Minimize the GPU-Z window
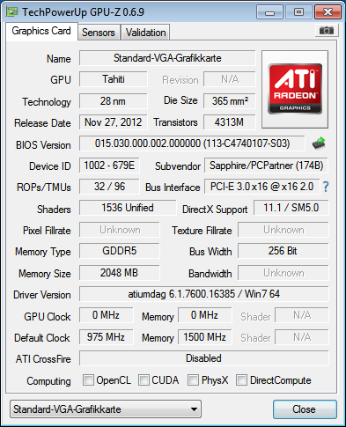This screenshot has width=346, height=427. (269, 12)
